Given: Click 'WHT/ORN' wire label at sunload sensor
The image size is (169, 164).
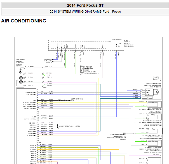Looking at the screenshot, I should pos(31,67).
